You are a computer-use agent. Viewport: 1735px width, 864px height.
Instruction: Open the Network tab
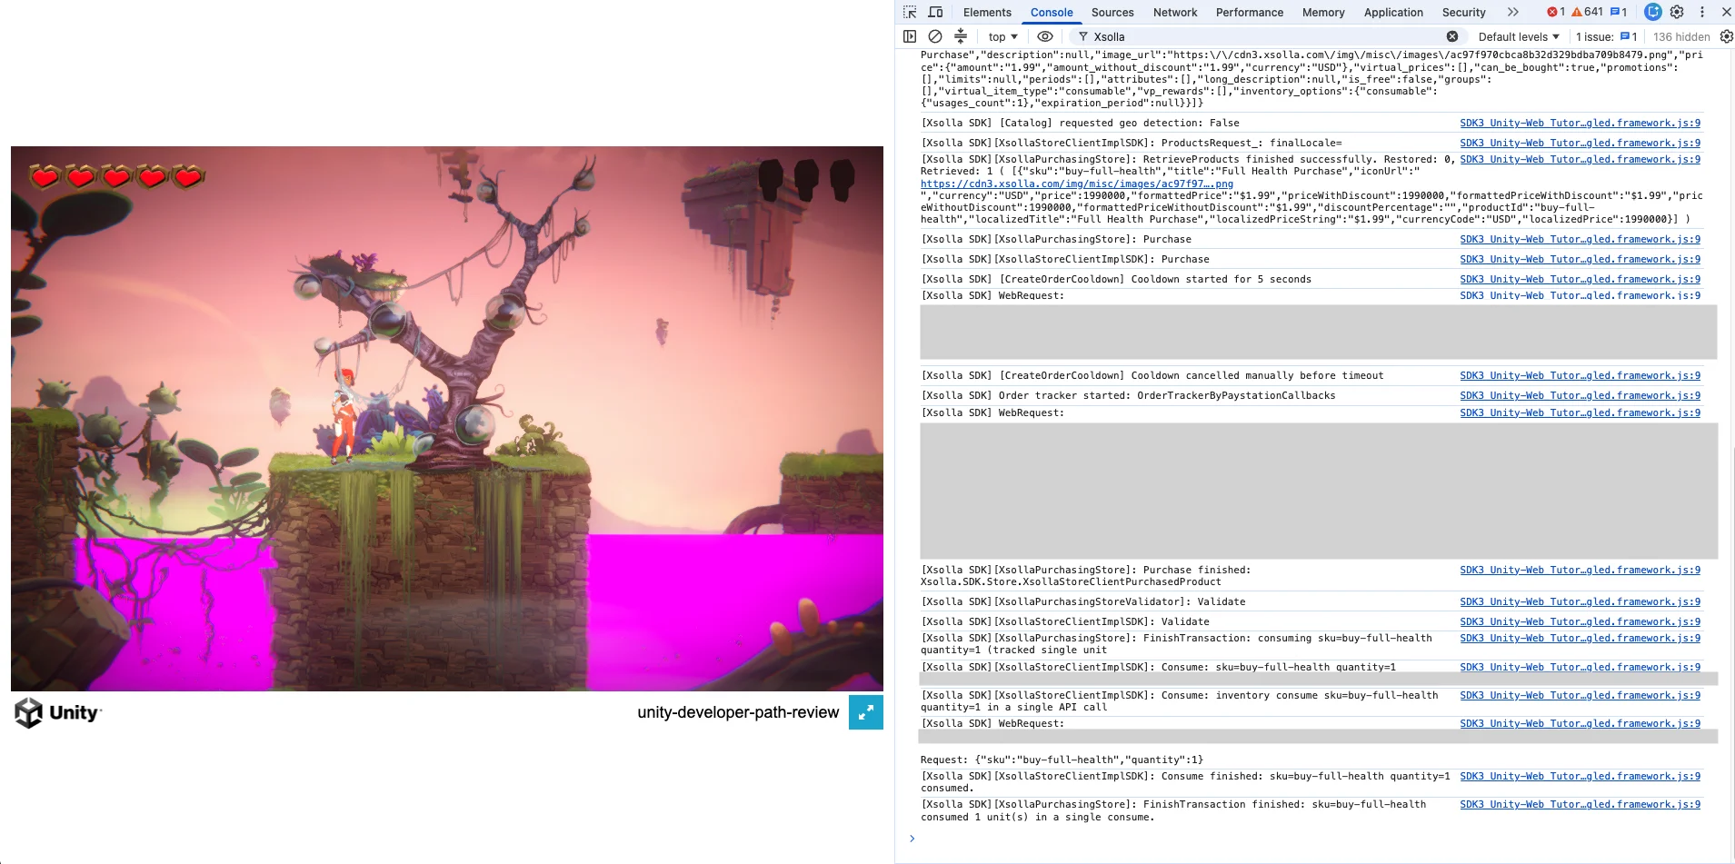point(1175,12)
